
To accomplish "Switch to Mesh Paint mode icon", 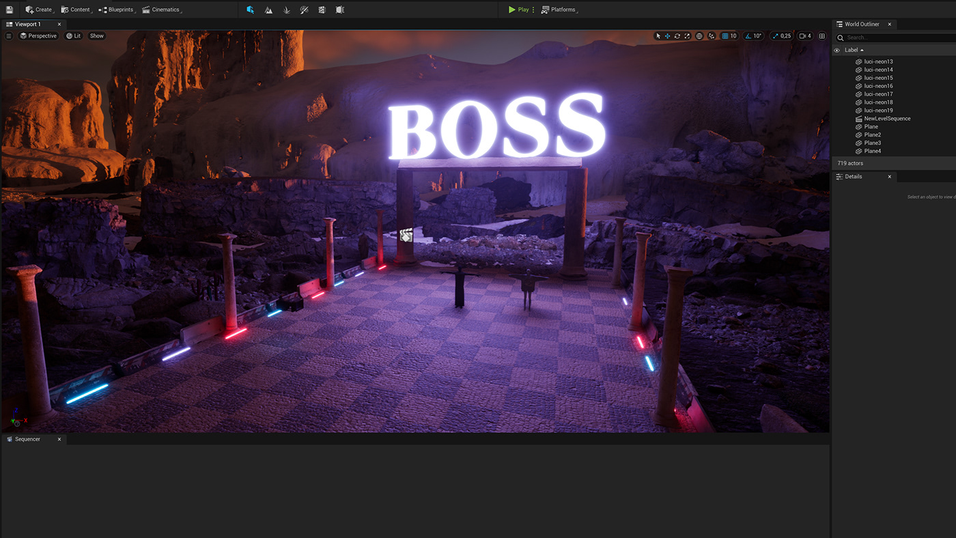I will pos(305,10).
